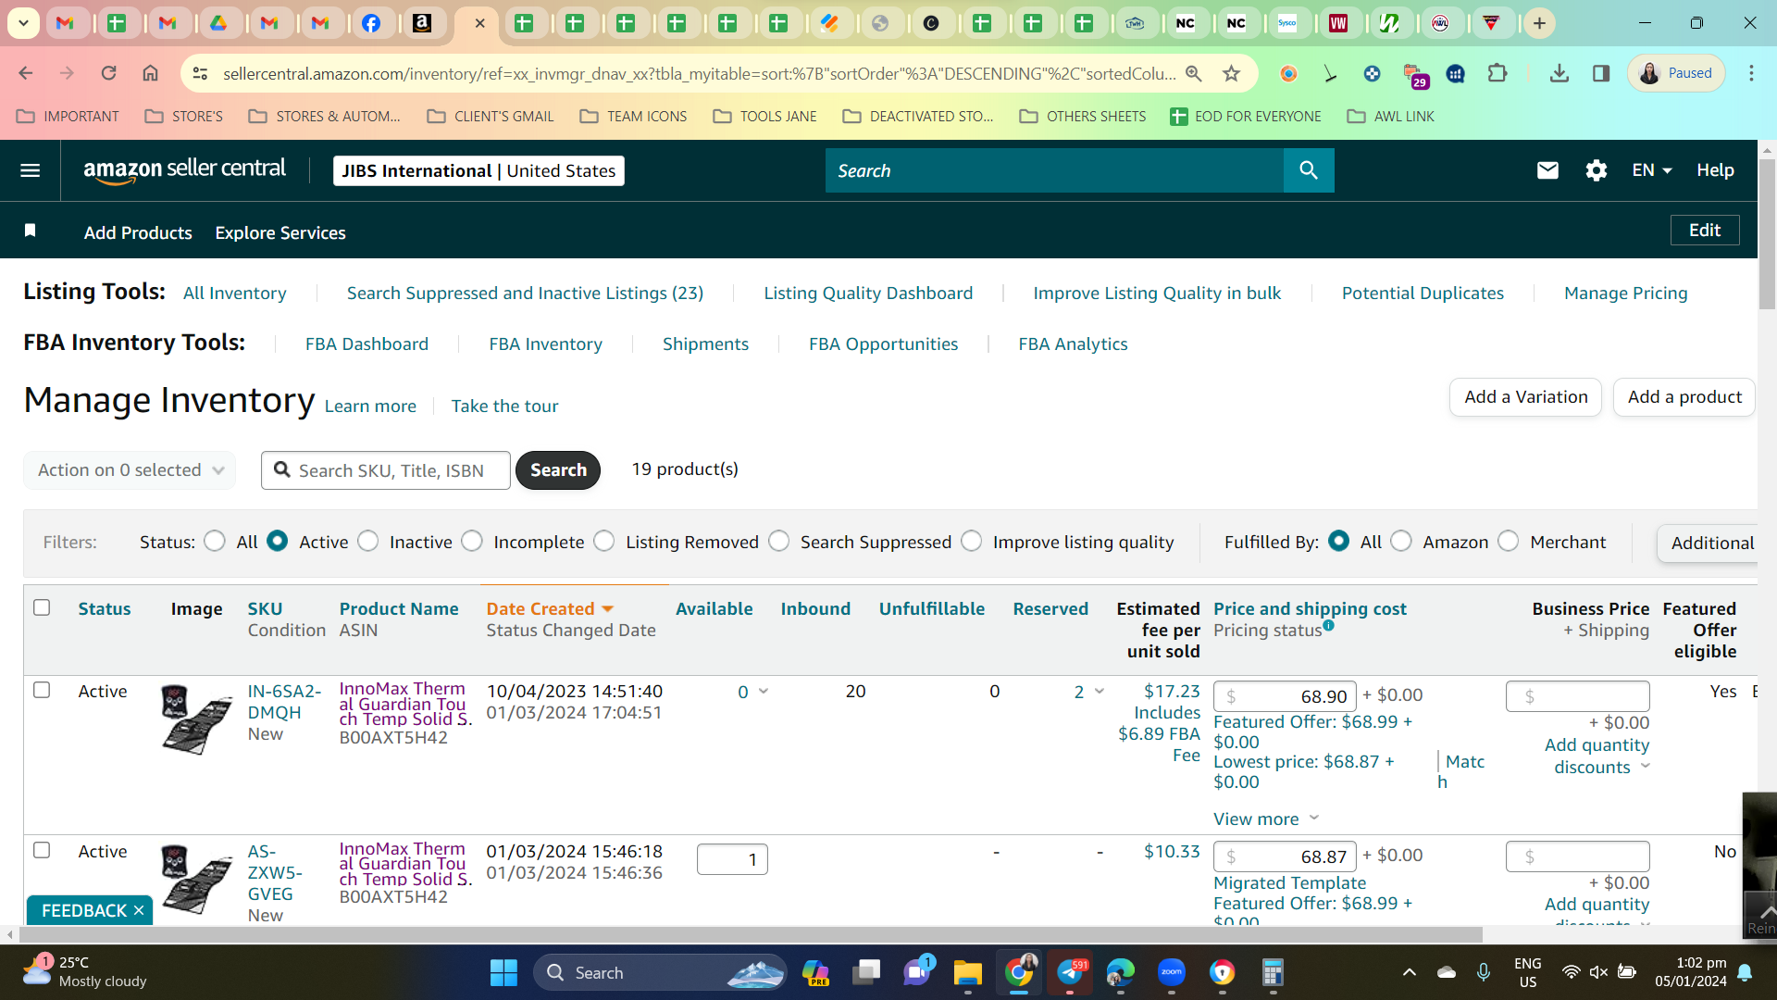Open Search Suppressed and Inactive Listings link
Screen dimensions: 1777x1000
point(525,293)
